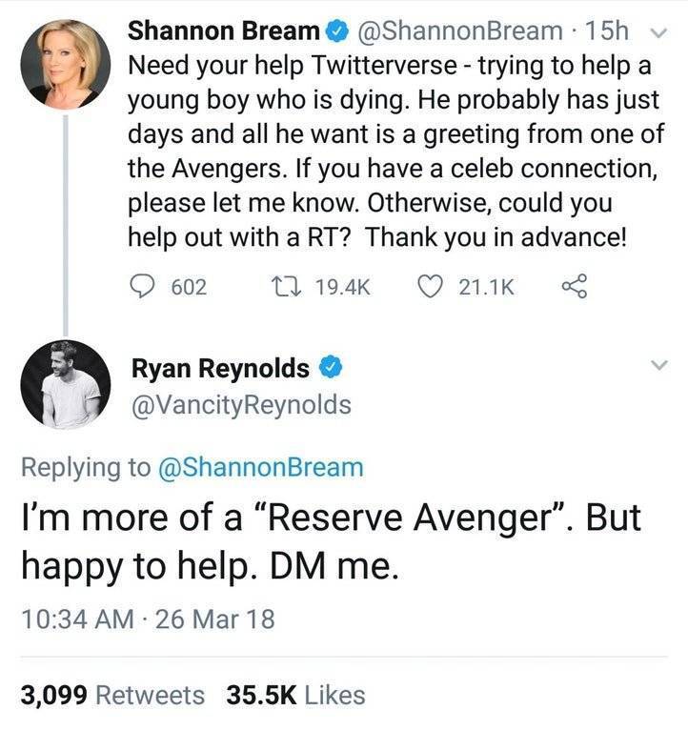Click the Shannon Bream display name
Image resolution: width=688 pixels, height=731 pixels.
click(223, 30)
